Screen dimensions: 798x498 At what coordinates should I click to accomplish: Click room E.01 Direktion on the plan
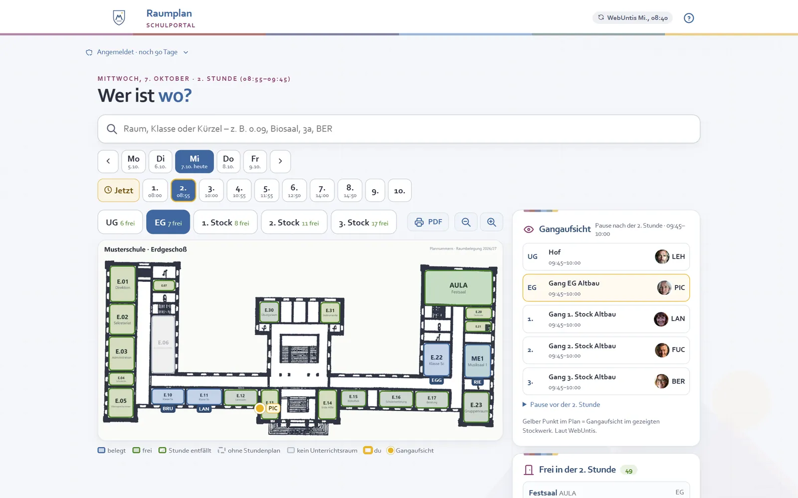point(123,284)
